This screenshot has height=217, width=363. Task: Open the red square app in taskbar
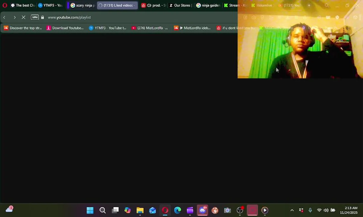click(252, 210)
